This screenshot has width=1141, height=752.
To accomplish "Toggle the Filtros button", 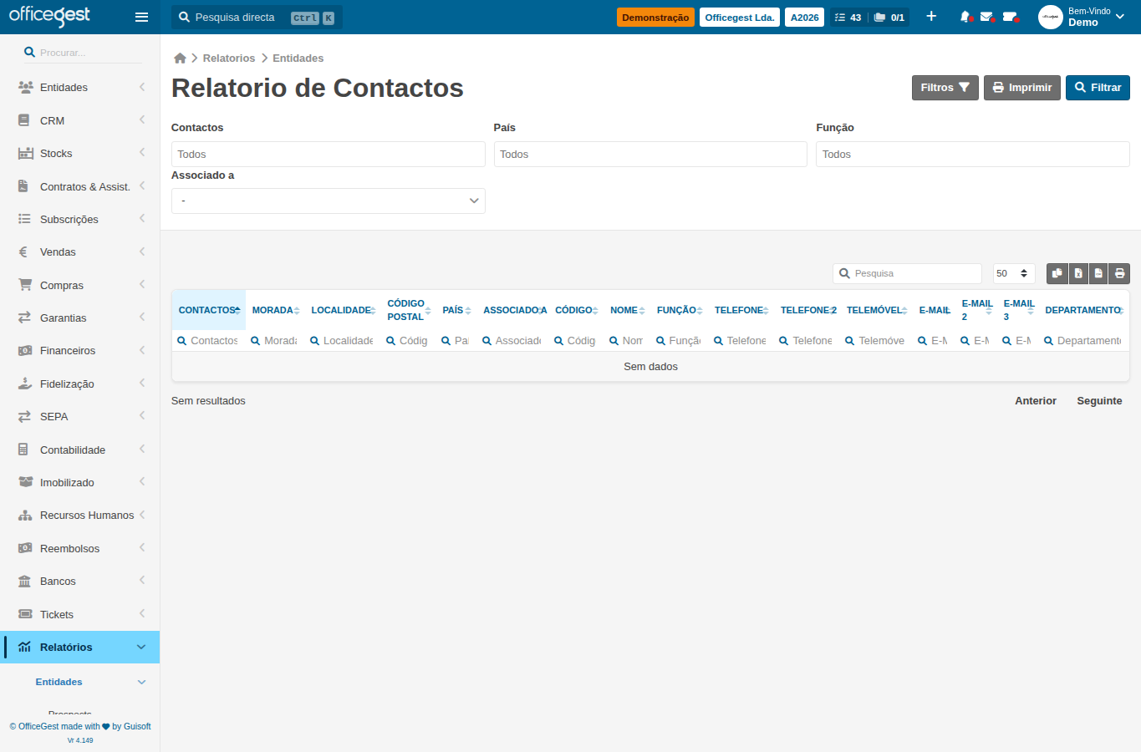I will pyautogui.click(x=945, y=88).
